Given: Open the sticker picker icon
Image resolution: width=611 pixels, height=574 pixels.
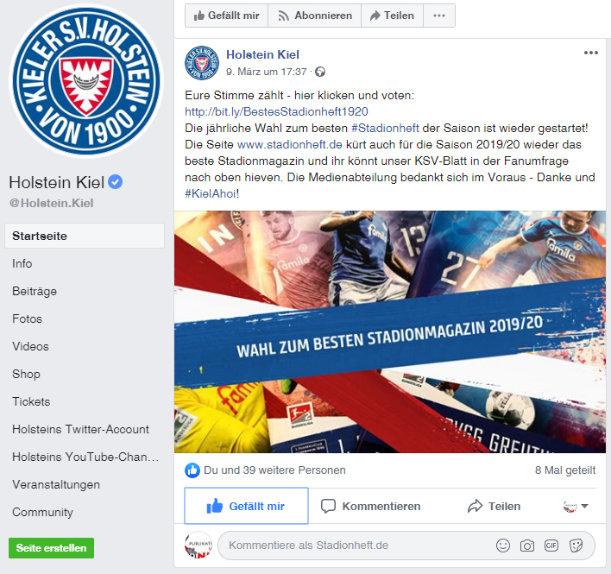Looking at the screenshot, I should pos(576,546).
